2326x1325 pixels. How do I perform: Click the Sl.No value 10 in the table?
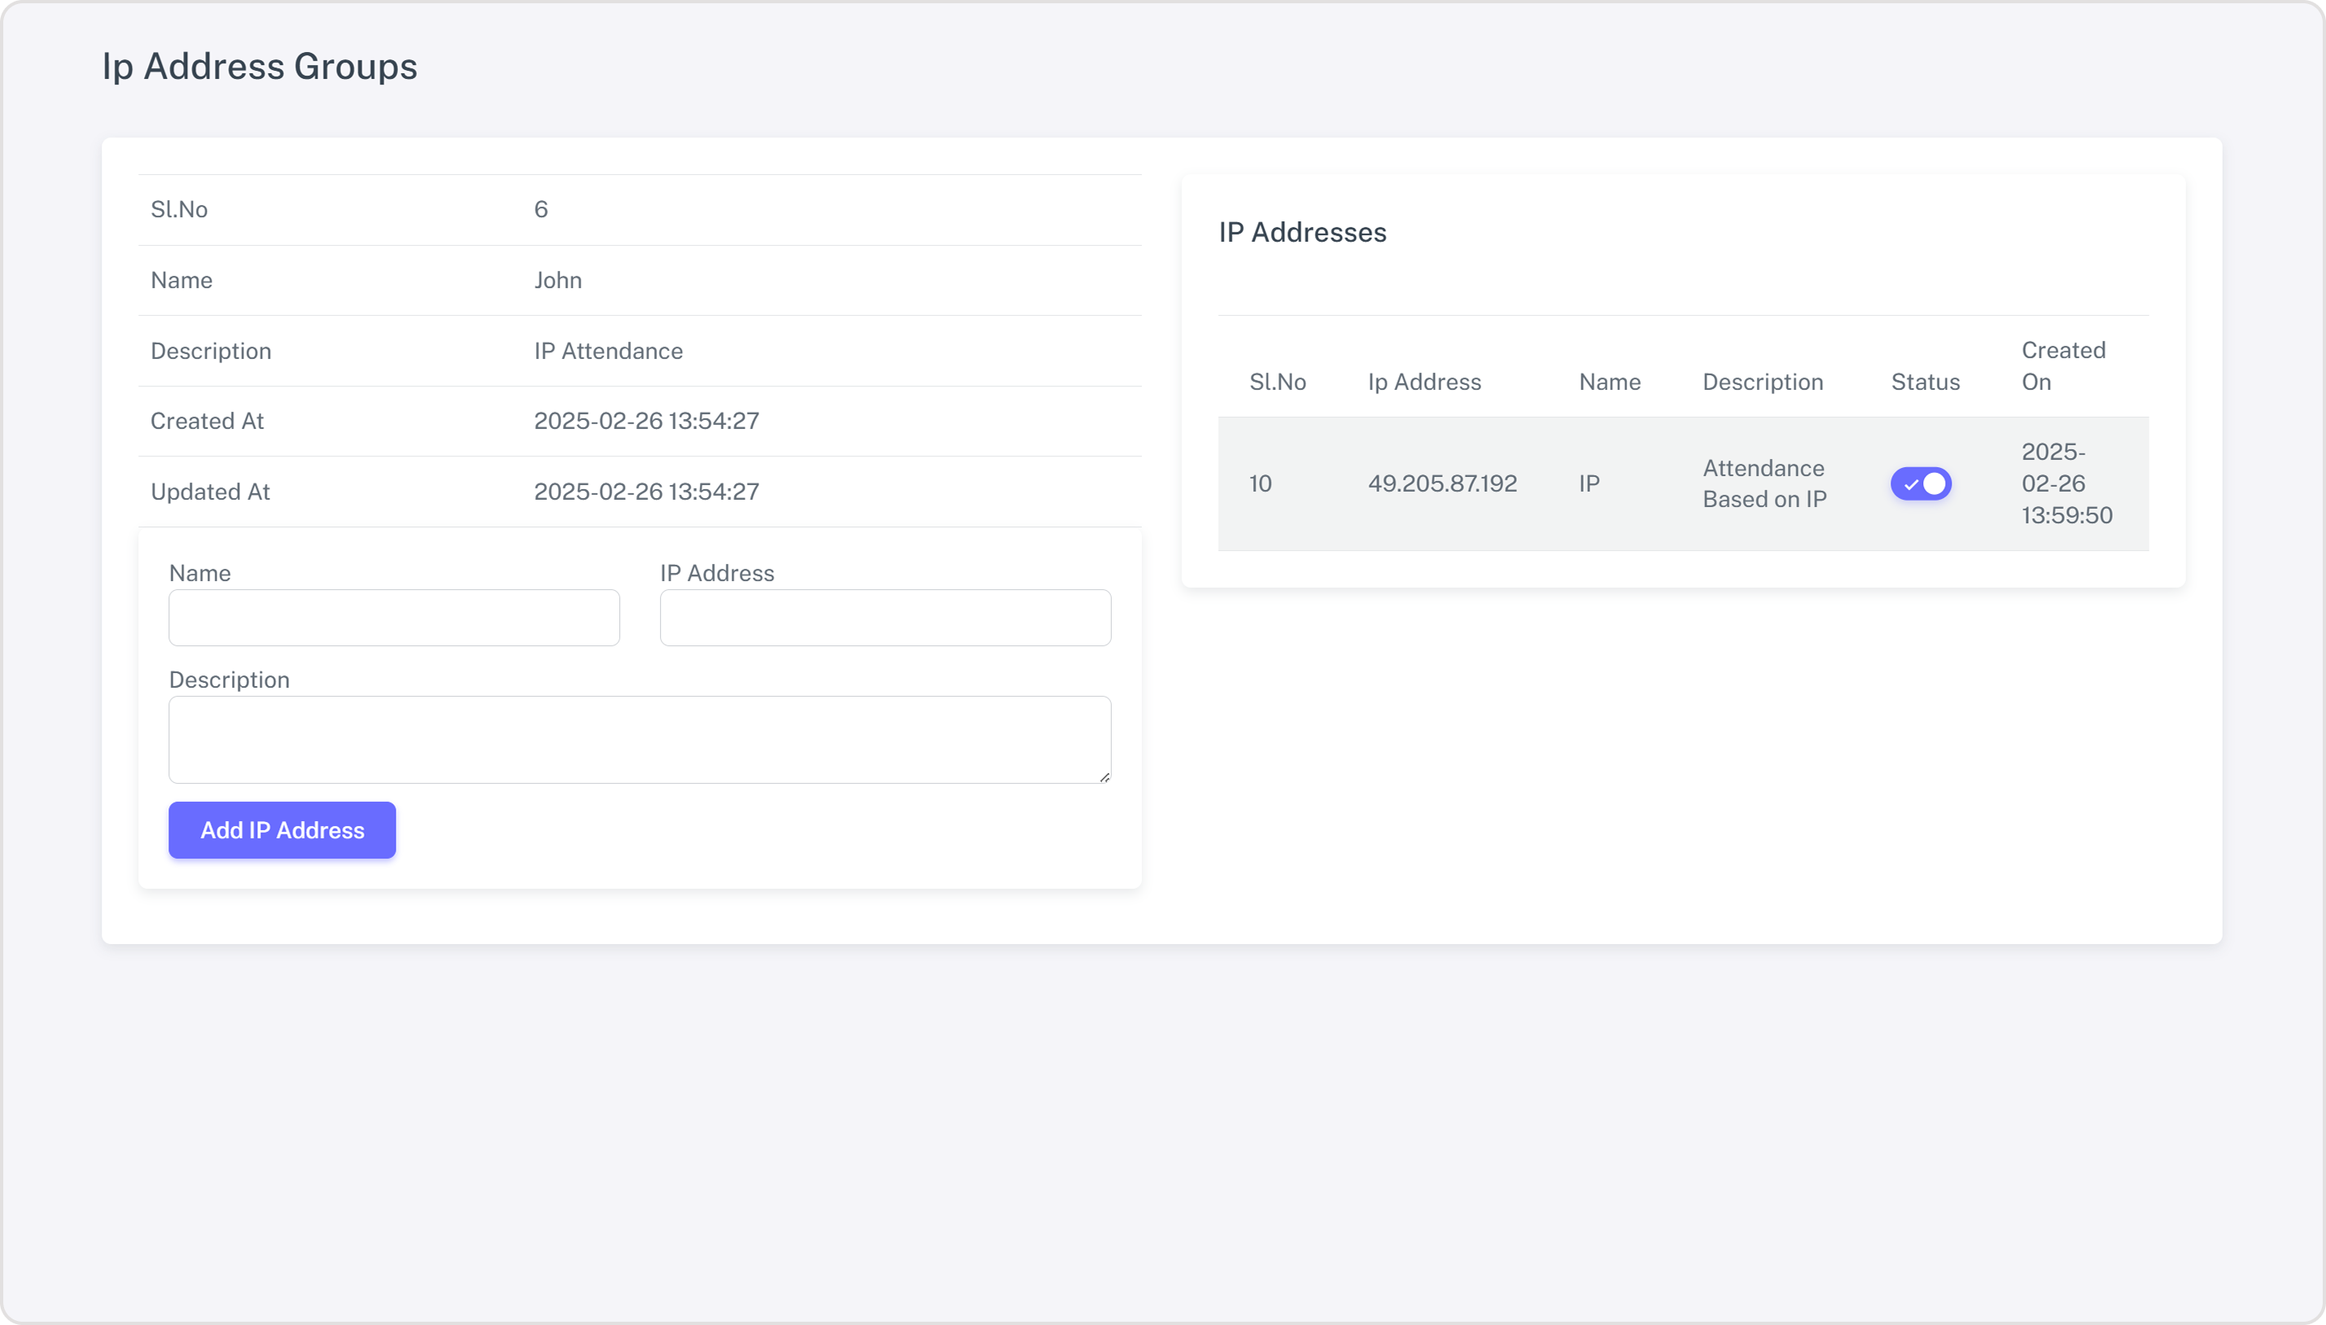coord(1261,483)
